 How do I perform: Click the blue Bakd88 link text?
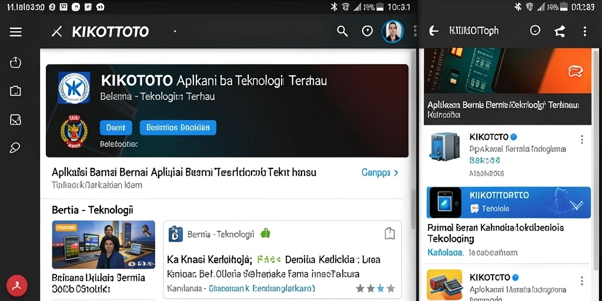484,160
